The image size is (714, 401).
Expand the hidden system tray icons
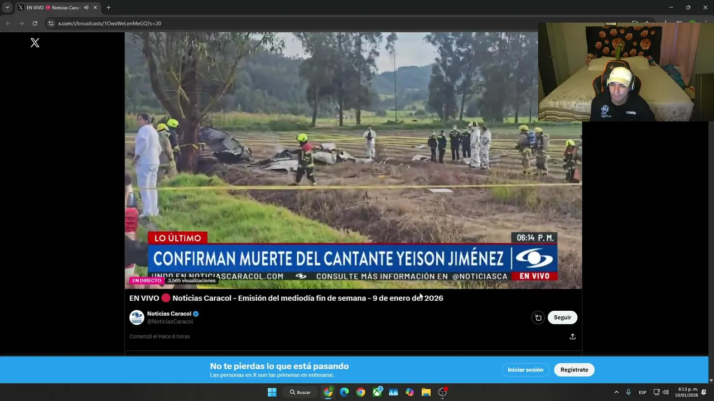[616, 392]
